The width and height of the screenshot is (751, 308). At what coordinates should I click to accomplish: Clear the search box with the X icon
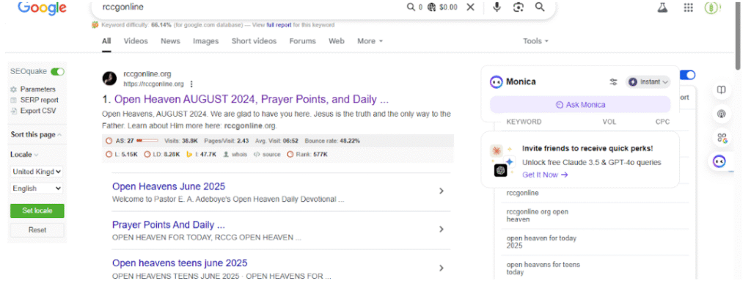[470, 7]
